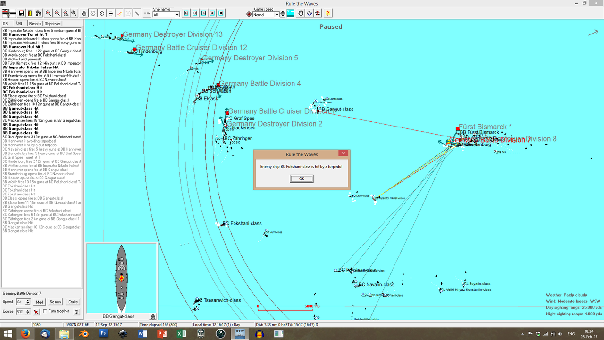Click the red course arrow icon beside Course field
Screen dimensions: 604x340
pos(36,311)
